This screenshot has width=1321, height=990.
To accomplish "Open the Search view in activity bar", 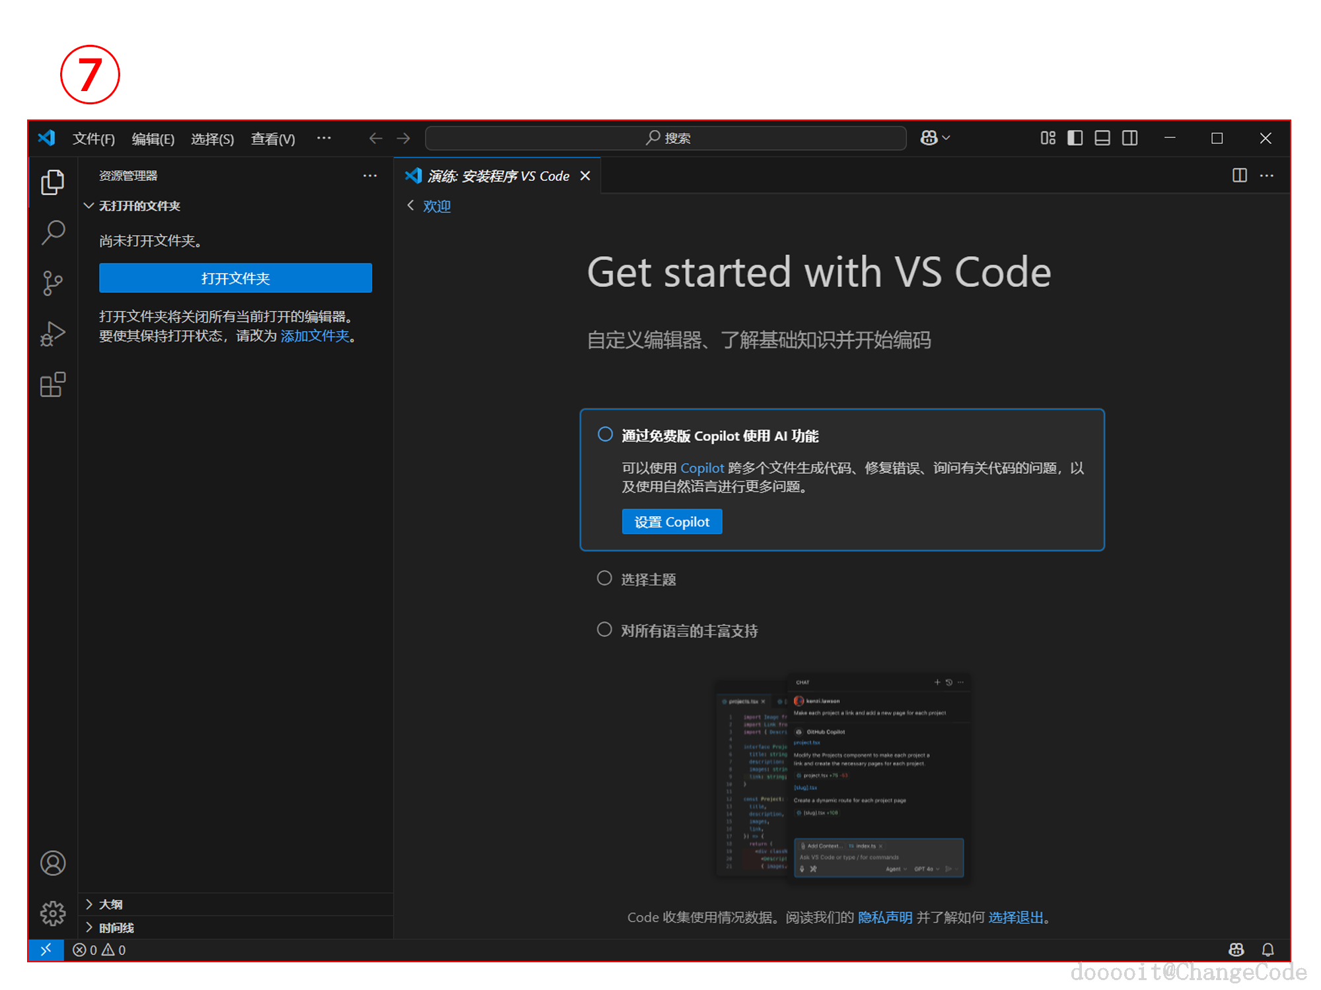I will [x=53, y=232].
